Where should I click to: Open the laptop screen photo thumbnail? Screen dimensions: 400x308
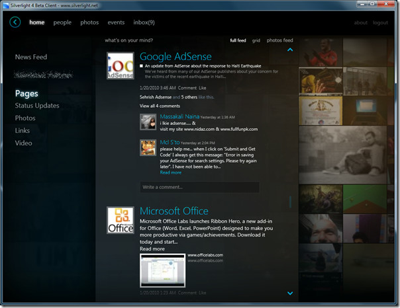pyautogui.click(x=365, y=111)
